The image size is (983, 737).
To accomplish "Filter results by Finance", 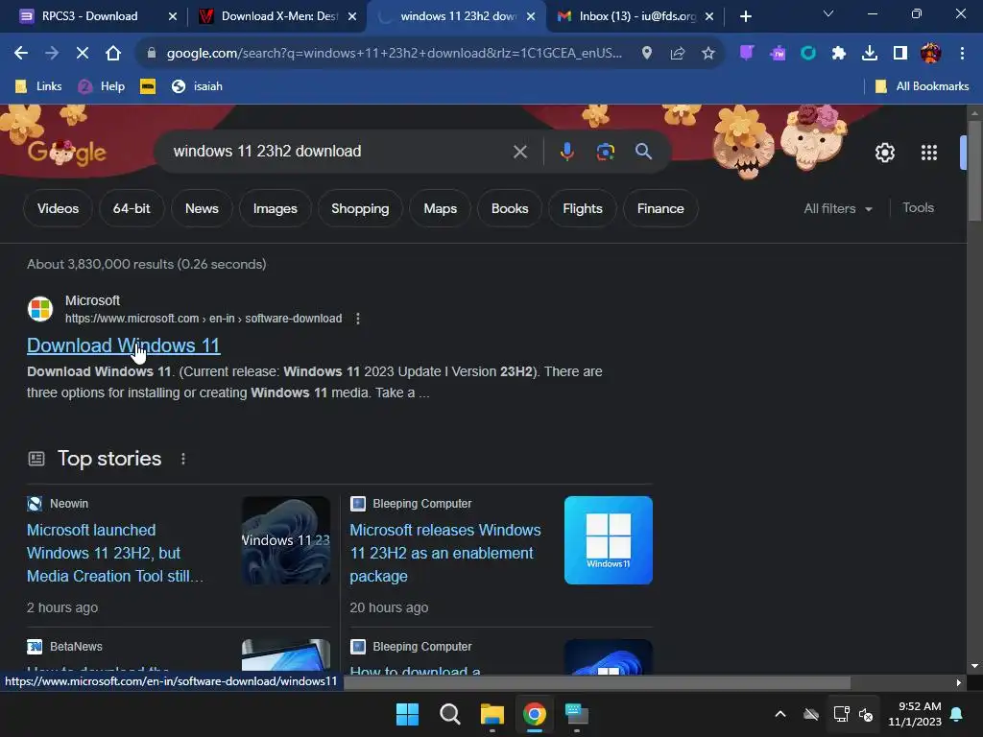I will tap(660, 208).
